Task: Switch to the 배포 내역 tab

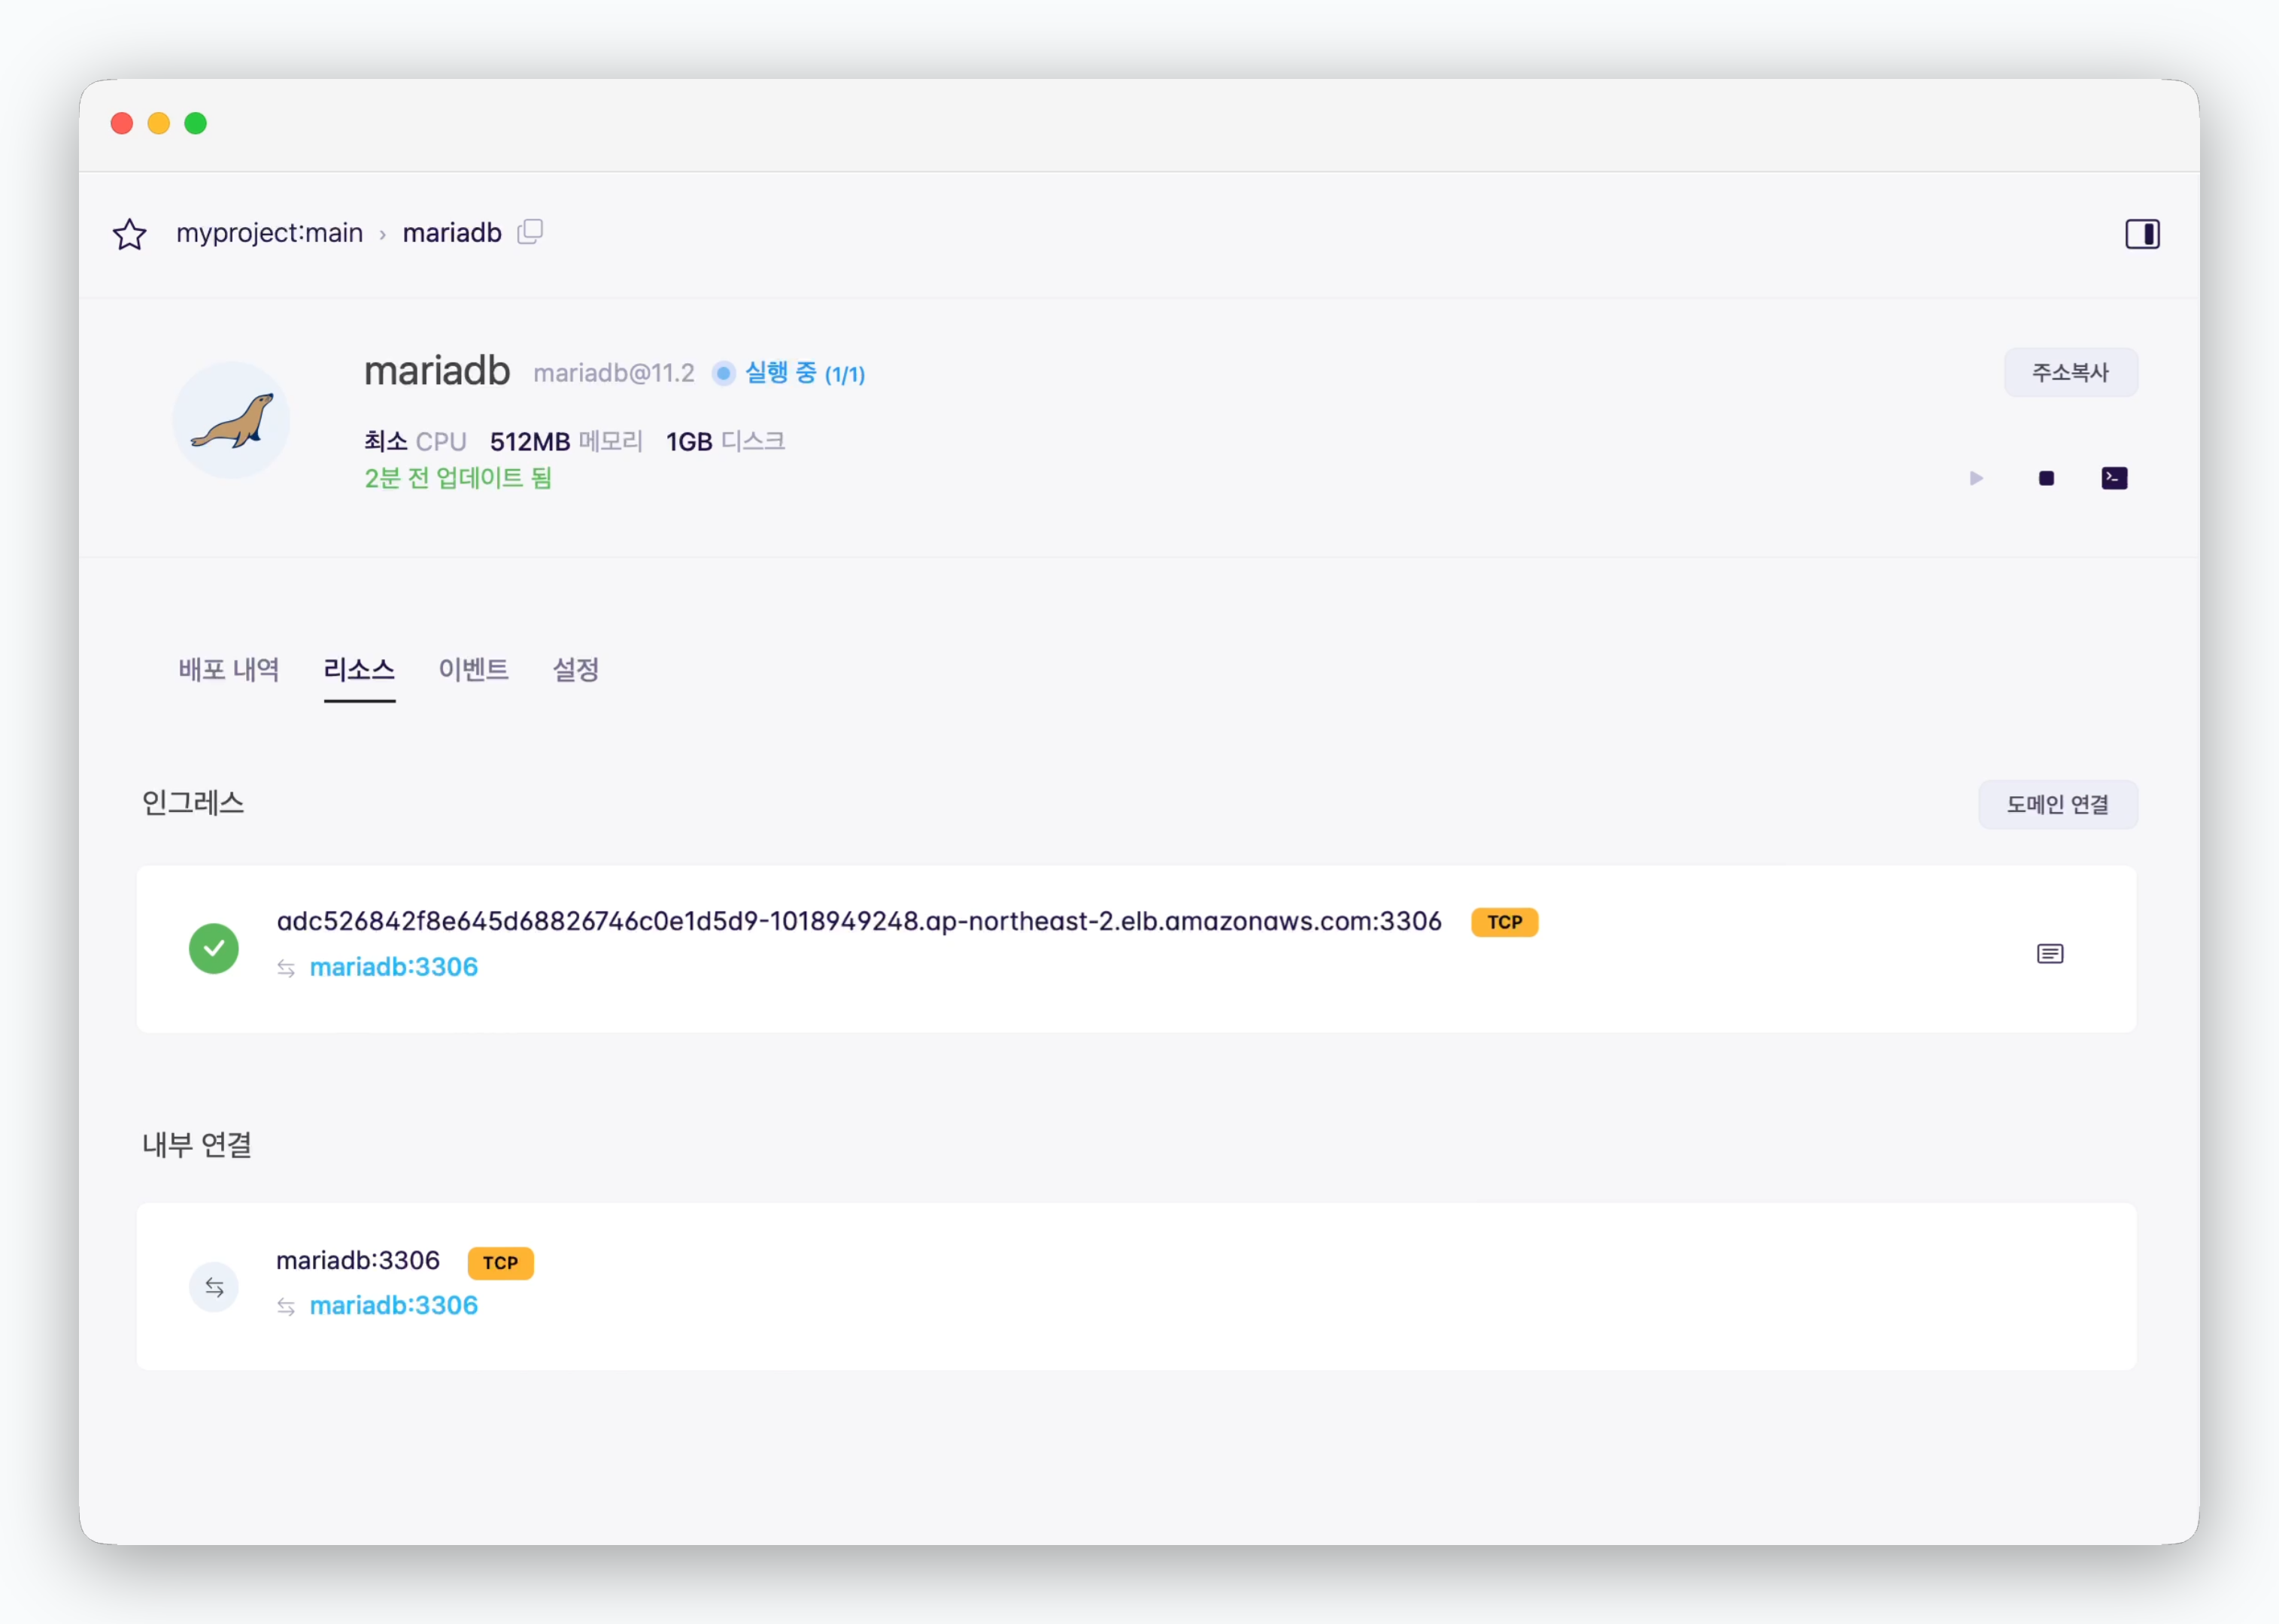Action: click(228, 669)
